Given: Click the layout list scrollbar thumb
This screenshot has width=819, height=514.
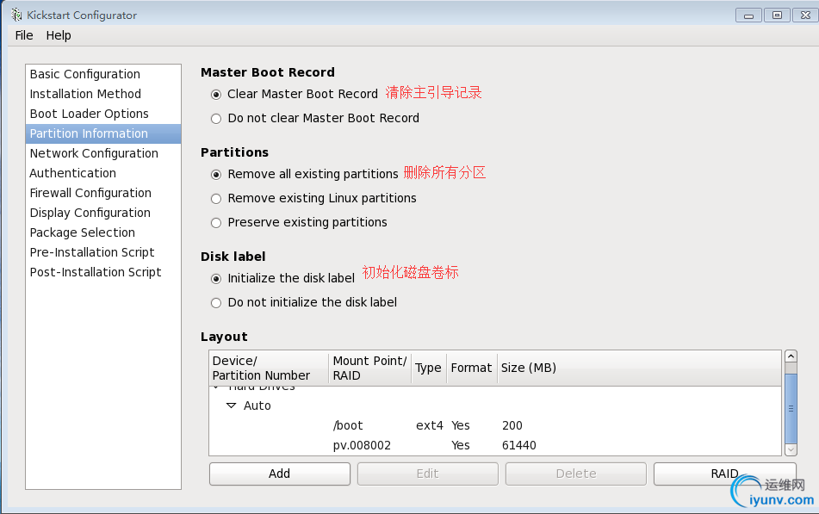Looking at the screenshot, I should [x=791, y=408].
